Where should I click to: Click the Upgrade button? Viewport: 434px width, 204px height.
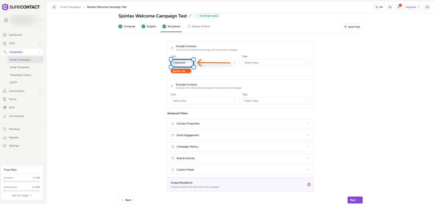pyautogui.click(x=413, y=7)
